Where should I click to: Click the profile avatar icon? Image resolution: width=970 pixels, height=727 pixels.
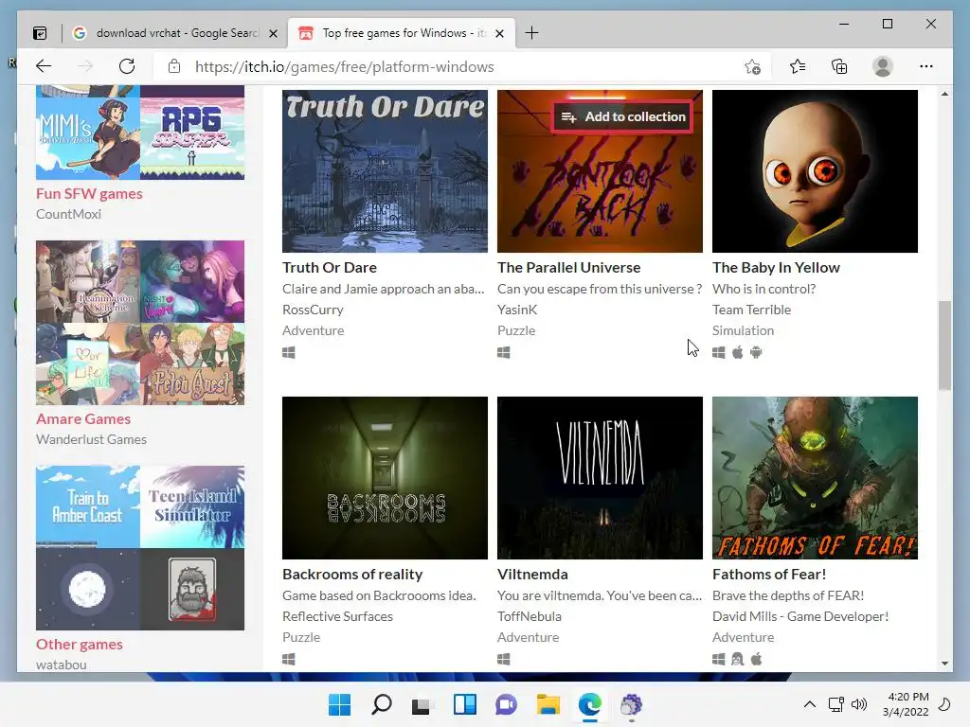883,66
